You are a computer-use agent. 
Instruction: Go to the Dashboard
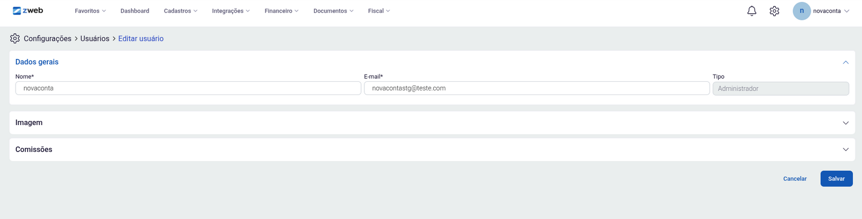coord(135,11)
